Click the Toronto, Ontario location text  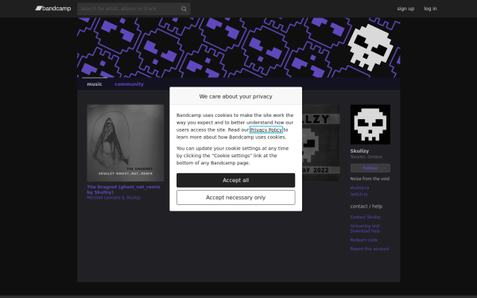[366, 157]
